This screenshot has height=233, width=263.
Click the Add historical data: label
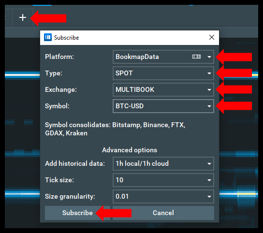pyautogui.click(x=75, y=163)
